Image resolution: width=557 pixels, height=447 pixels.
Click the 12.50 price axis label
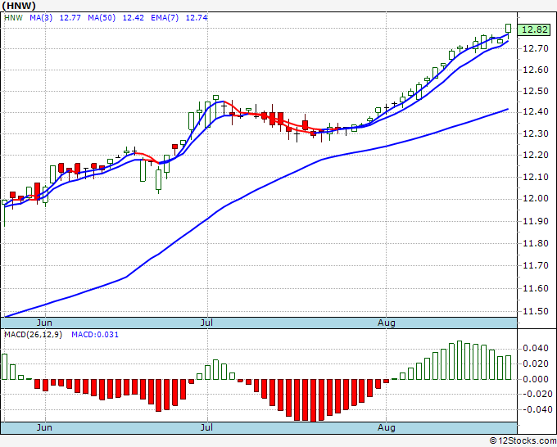tap(536, 91)
